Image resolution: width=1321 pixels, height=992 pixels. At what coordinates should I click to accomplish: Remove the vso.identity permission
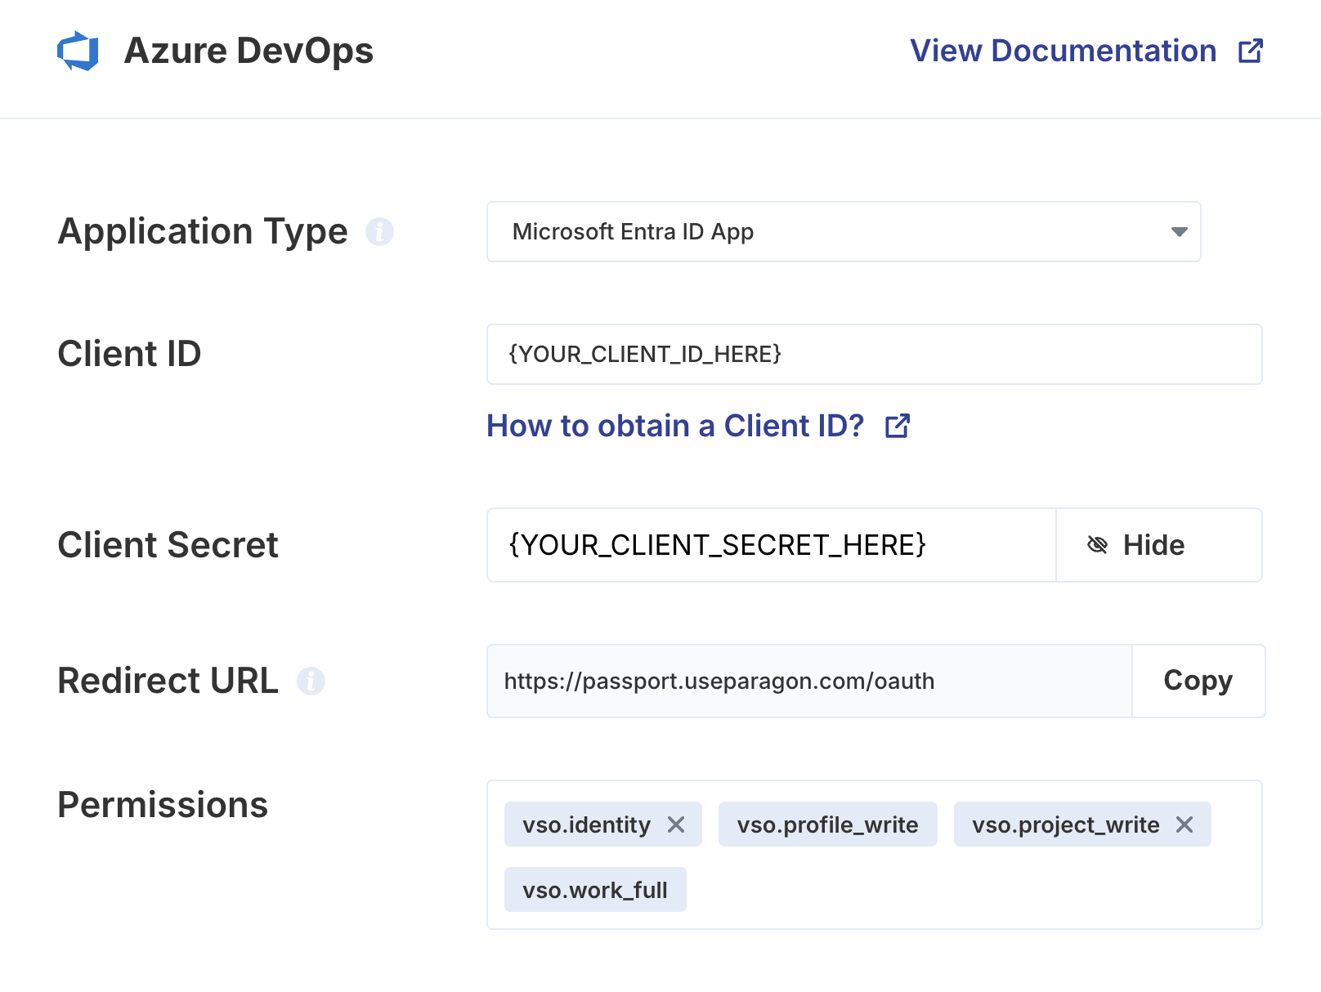pyautogui.click(x=676, y=824)
